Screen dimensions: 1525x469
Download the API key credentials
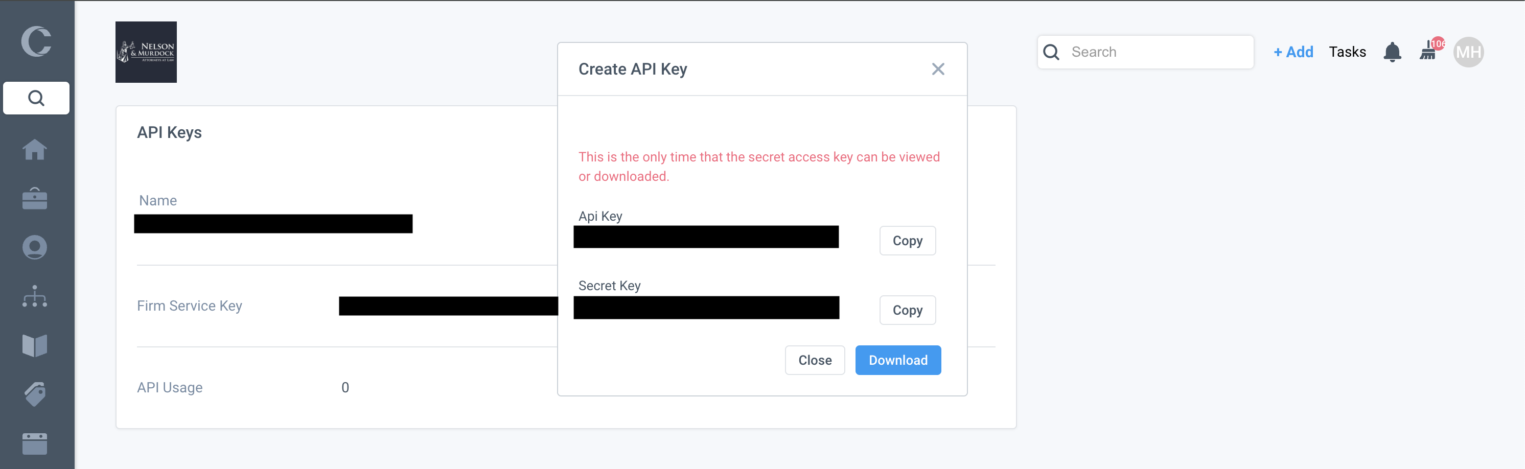coord(897,360)
